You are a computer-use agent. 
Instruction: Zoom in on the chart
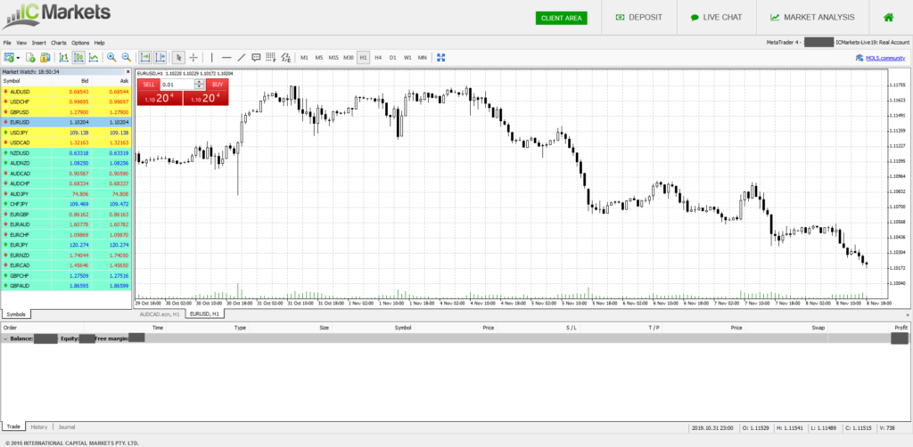[111, 58]
